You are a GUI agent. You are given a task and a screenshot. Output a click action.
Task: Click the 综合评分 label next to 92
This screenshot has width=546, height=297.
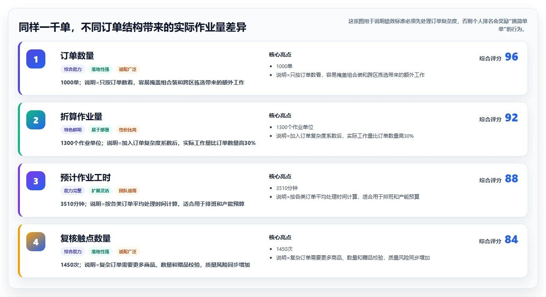pyautogui.click(x=490, y=119)
